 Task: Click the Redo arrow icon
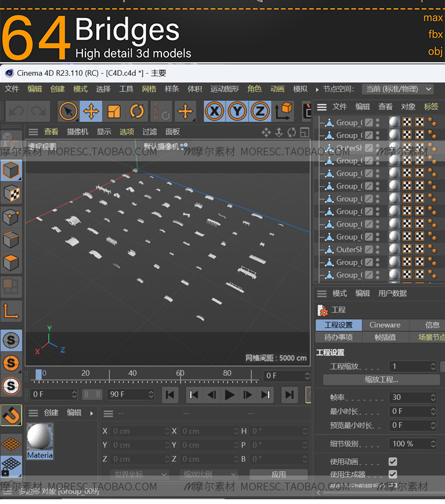(39, 111)
